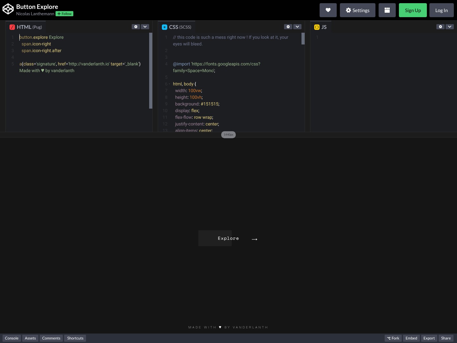
Task: Open HTML editor settings gear
Action: pos(136,27)
